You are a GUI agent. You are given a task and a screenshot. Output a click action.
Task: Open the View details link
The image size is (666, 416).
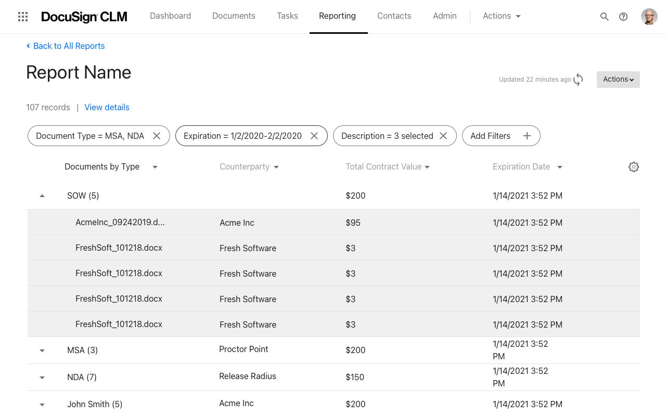tap(107, 107)
